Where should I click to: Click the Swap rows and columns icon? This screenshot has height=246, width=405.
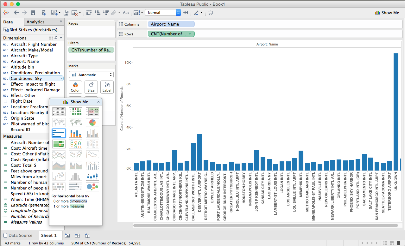click(89, 13)
